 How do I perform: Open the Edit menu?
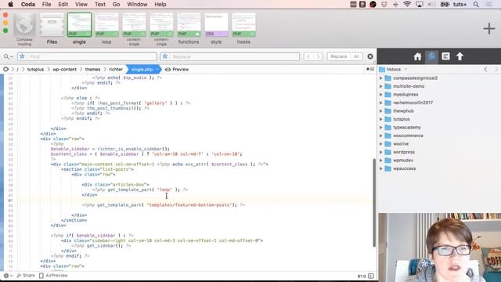63,5
